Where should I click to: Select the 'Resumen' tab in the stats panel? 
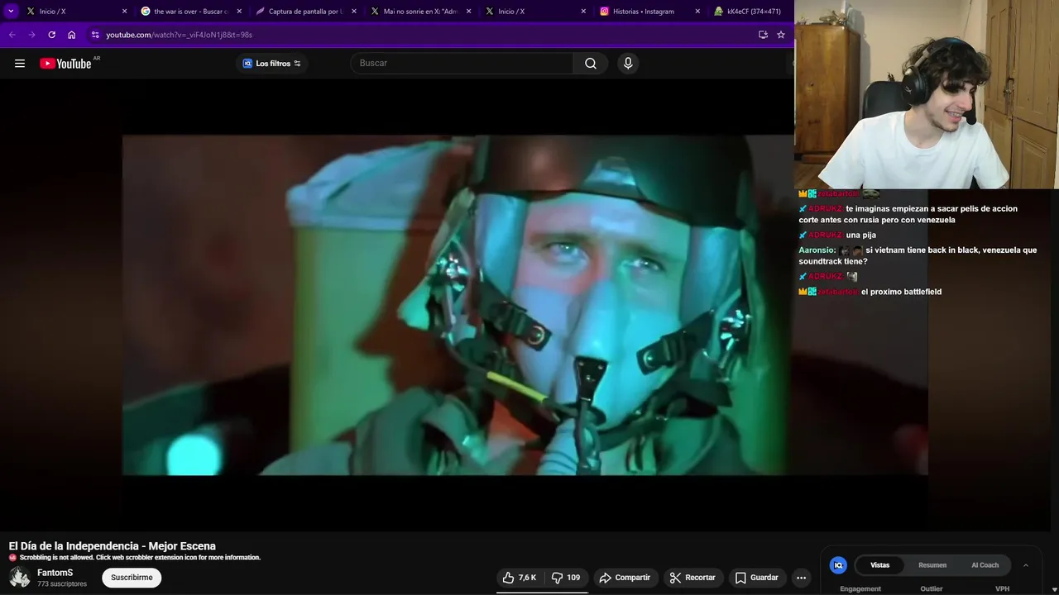click(932, 565)
